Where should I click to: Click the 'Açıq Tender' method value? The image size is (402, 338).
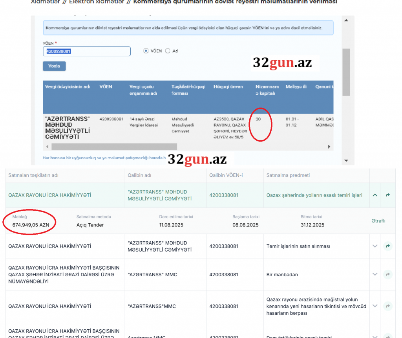[x=90, y=225]
